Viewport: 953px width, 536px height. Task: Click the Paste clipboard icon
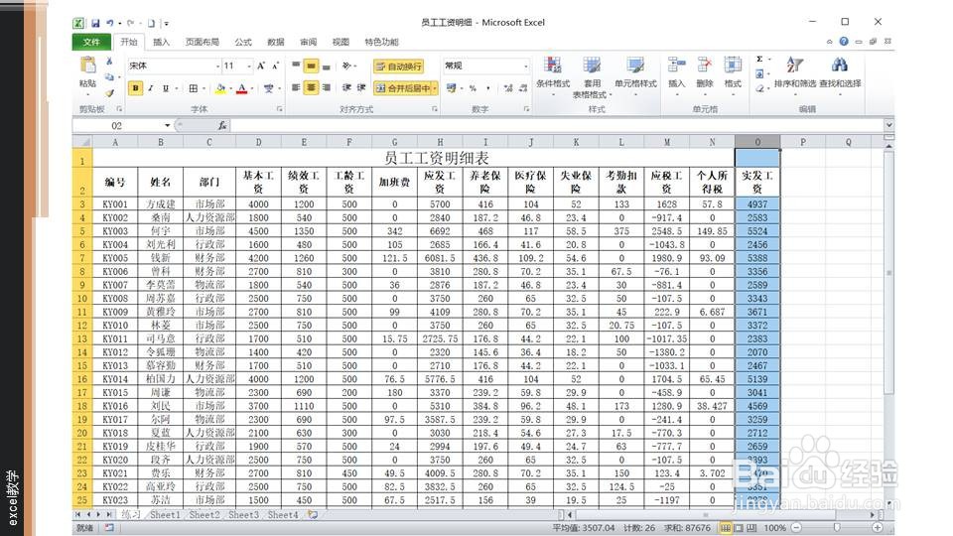(x=87, y=66)
